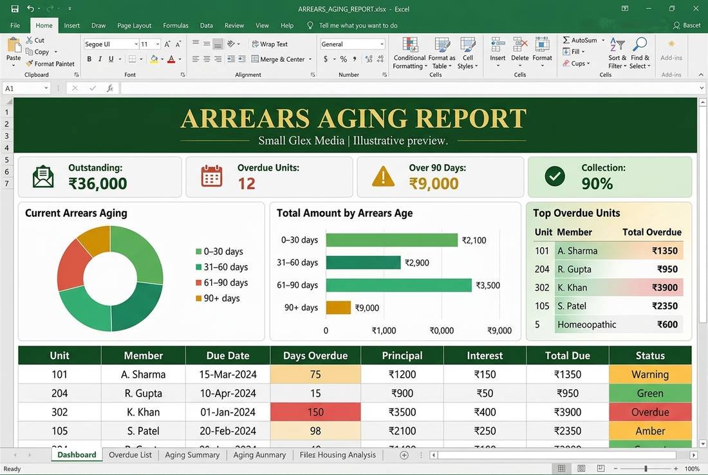This screenshot has width=708, height=475.
Task: Click the Accounting dollar format icon
Action: pos(326,59)
